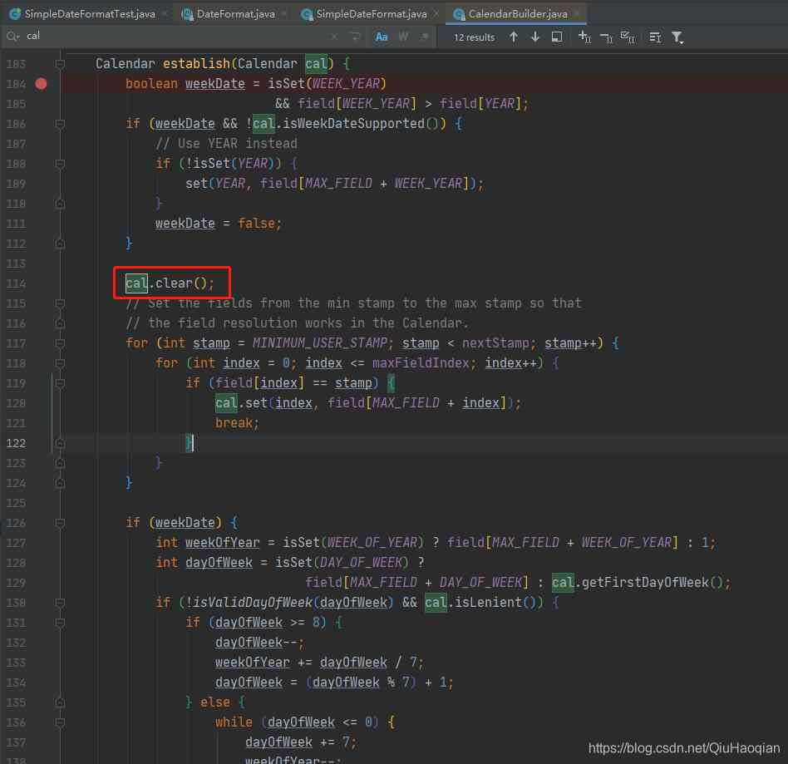Collapse if block fold at line 106
788x764 pixels.
tap(60, 124)
